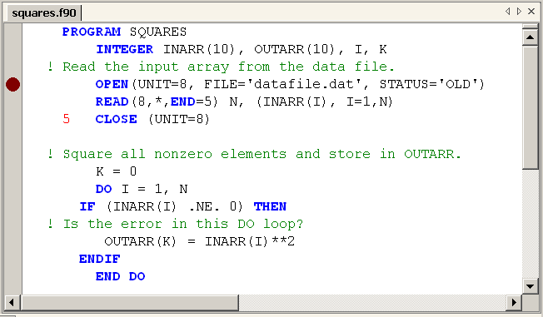Set a breakpoint in margin beside READ line
This screenshot has height=317, width=543.
tap(12, 102)
